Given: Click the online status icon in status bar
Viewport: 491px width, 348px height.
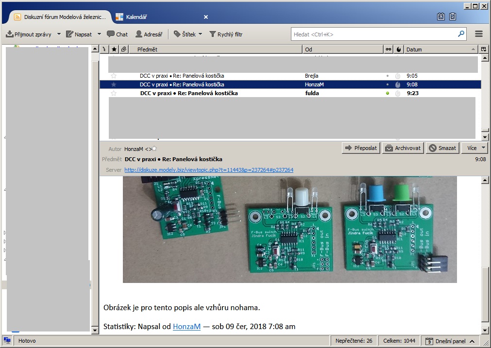Looking at the screenshot, I should click(x=7, y=341).
